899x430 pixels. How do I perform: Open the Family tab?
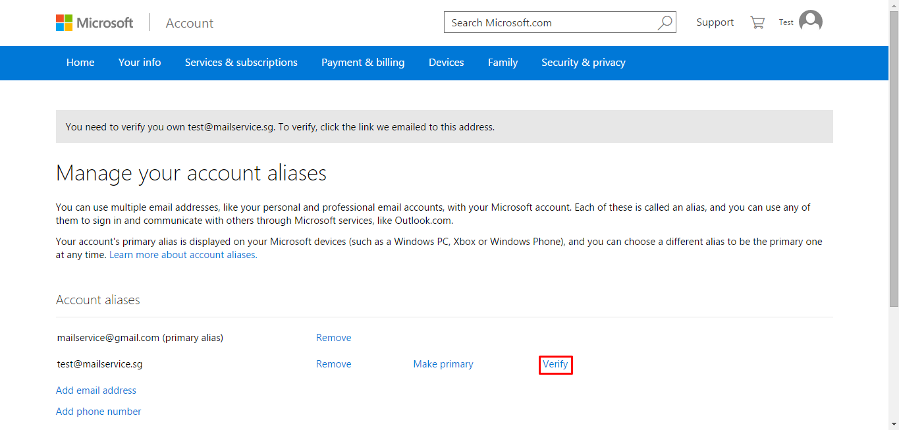tap(503, 63)
